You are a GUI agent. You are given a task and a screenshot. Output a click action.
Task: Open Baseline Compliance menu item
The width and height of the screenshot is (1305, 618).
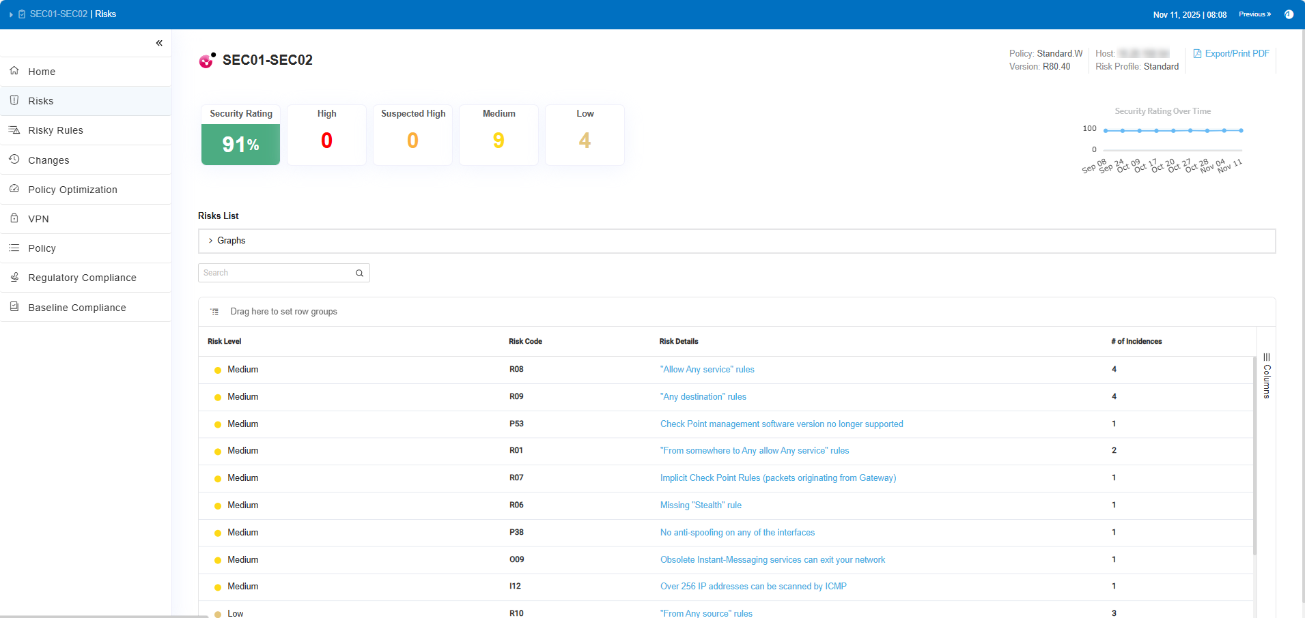coord(76,308)
